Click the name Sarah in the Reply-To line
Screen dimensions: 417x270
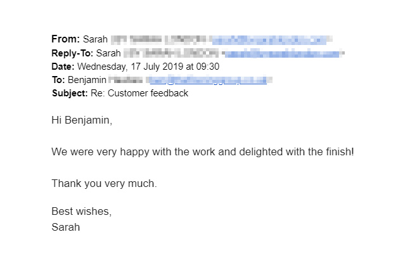click(x=108, y=53)
